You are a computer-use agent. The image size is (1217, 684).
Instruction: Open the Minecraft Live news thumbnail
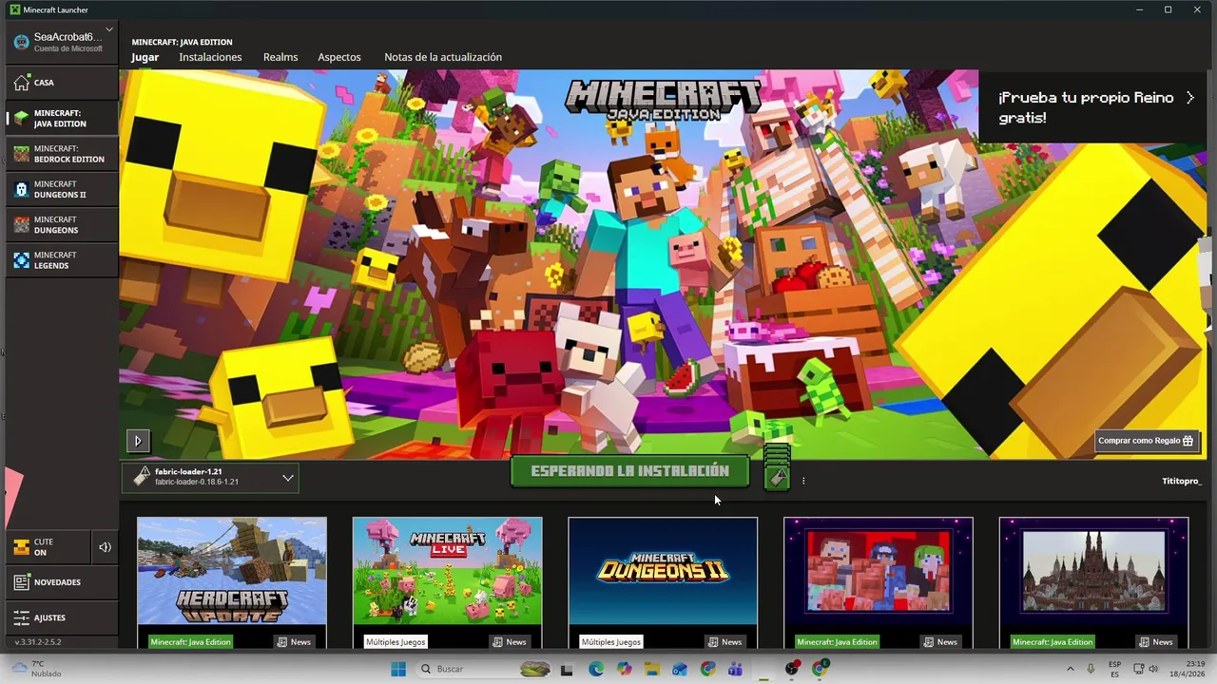pyautogui.click(x=447, y=571)
